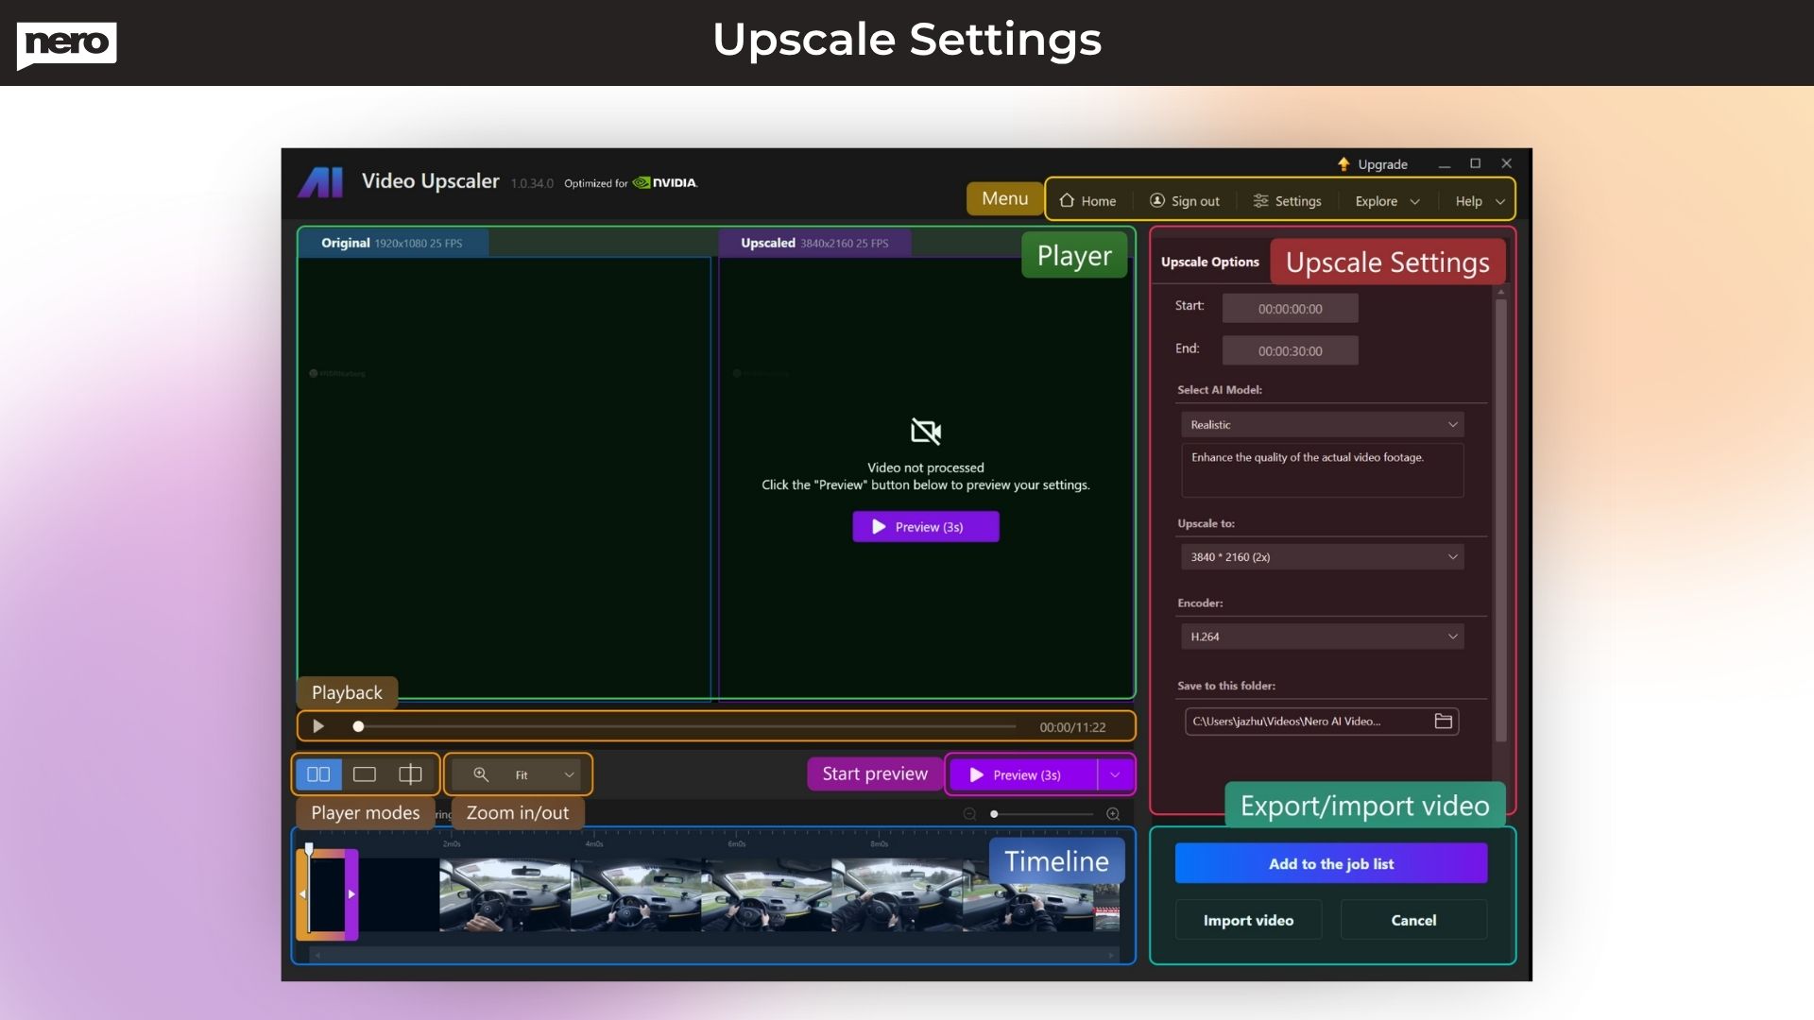Select the split-screen comparison player mode

pyautogui.click(x=409, y=773)
